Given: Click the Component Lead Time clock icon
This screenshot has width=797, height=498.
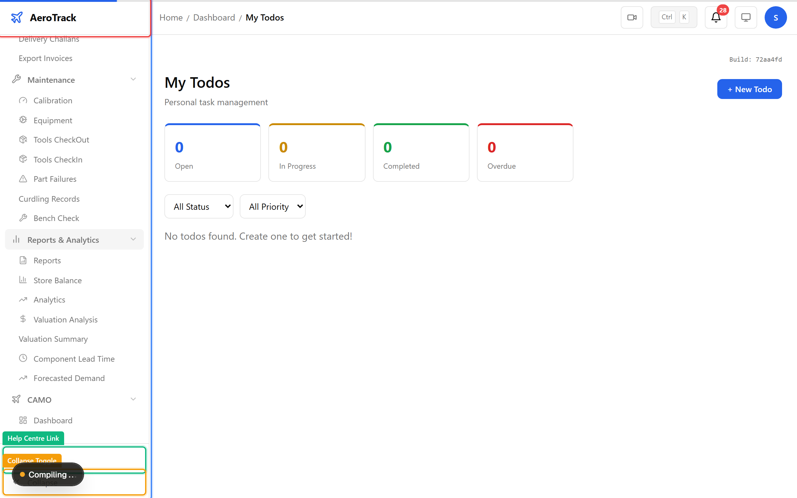Looking at the screenshot, I should [23, 358].
